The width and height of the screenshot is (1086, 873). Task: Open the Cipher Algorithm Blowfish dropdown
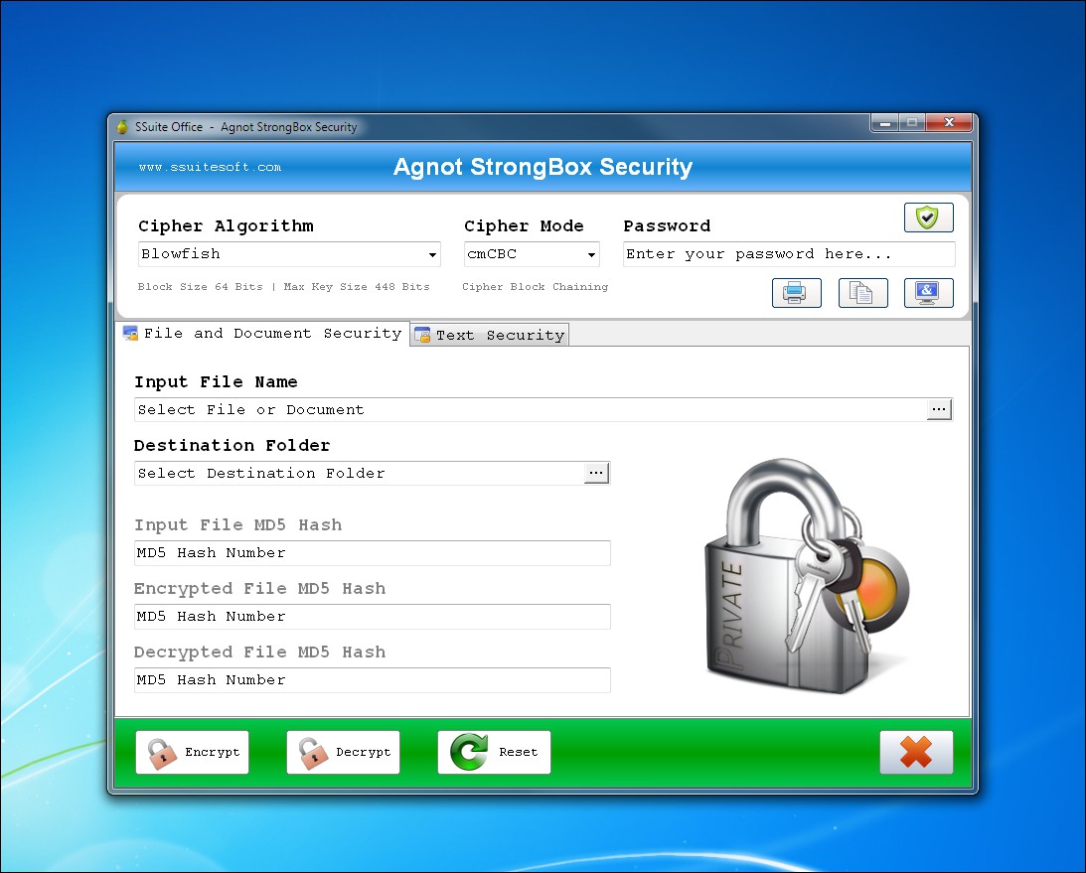point(289,254)
